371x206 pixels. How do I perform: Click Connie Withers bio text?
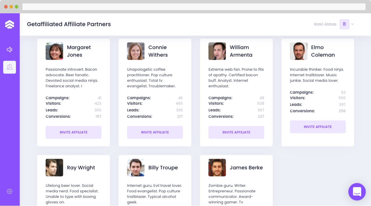click(x=151, y=78)
